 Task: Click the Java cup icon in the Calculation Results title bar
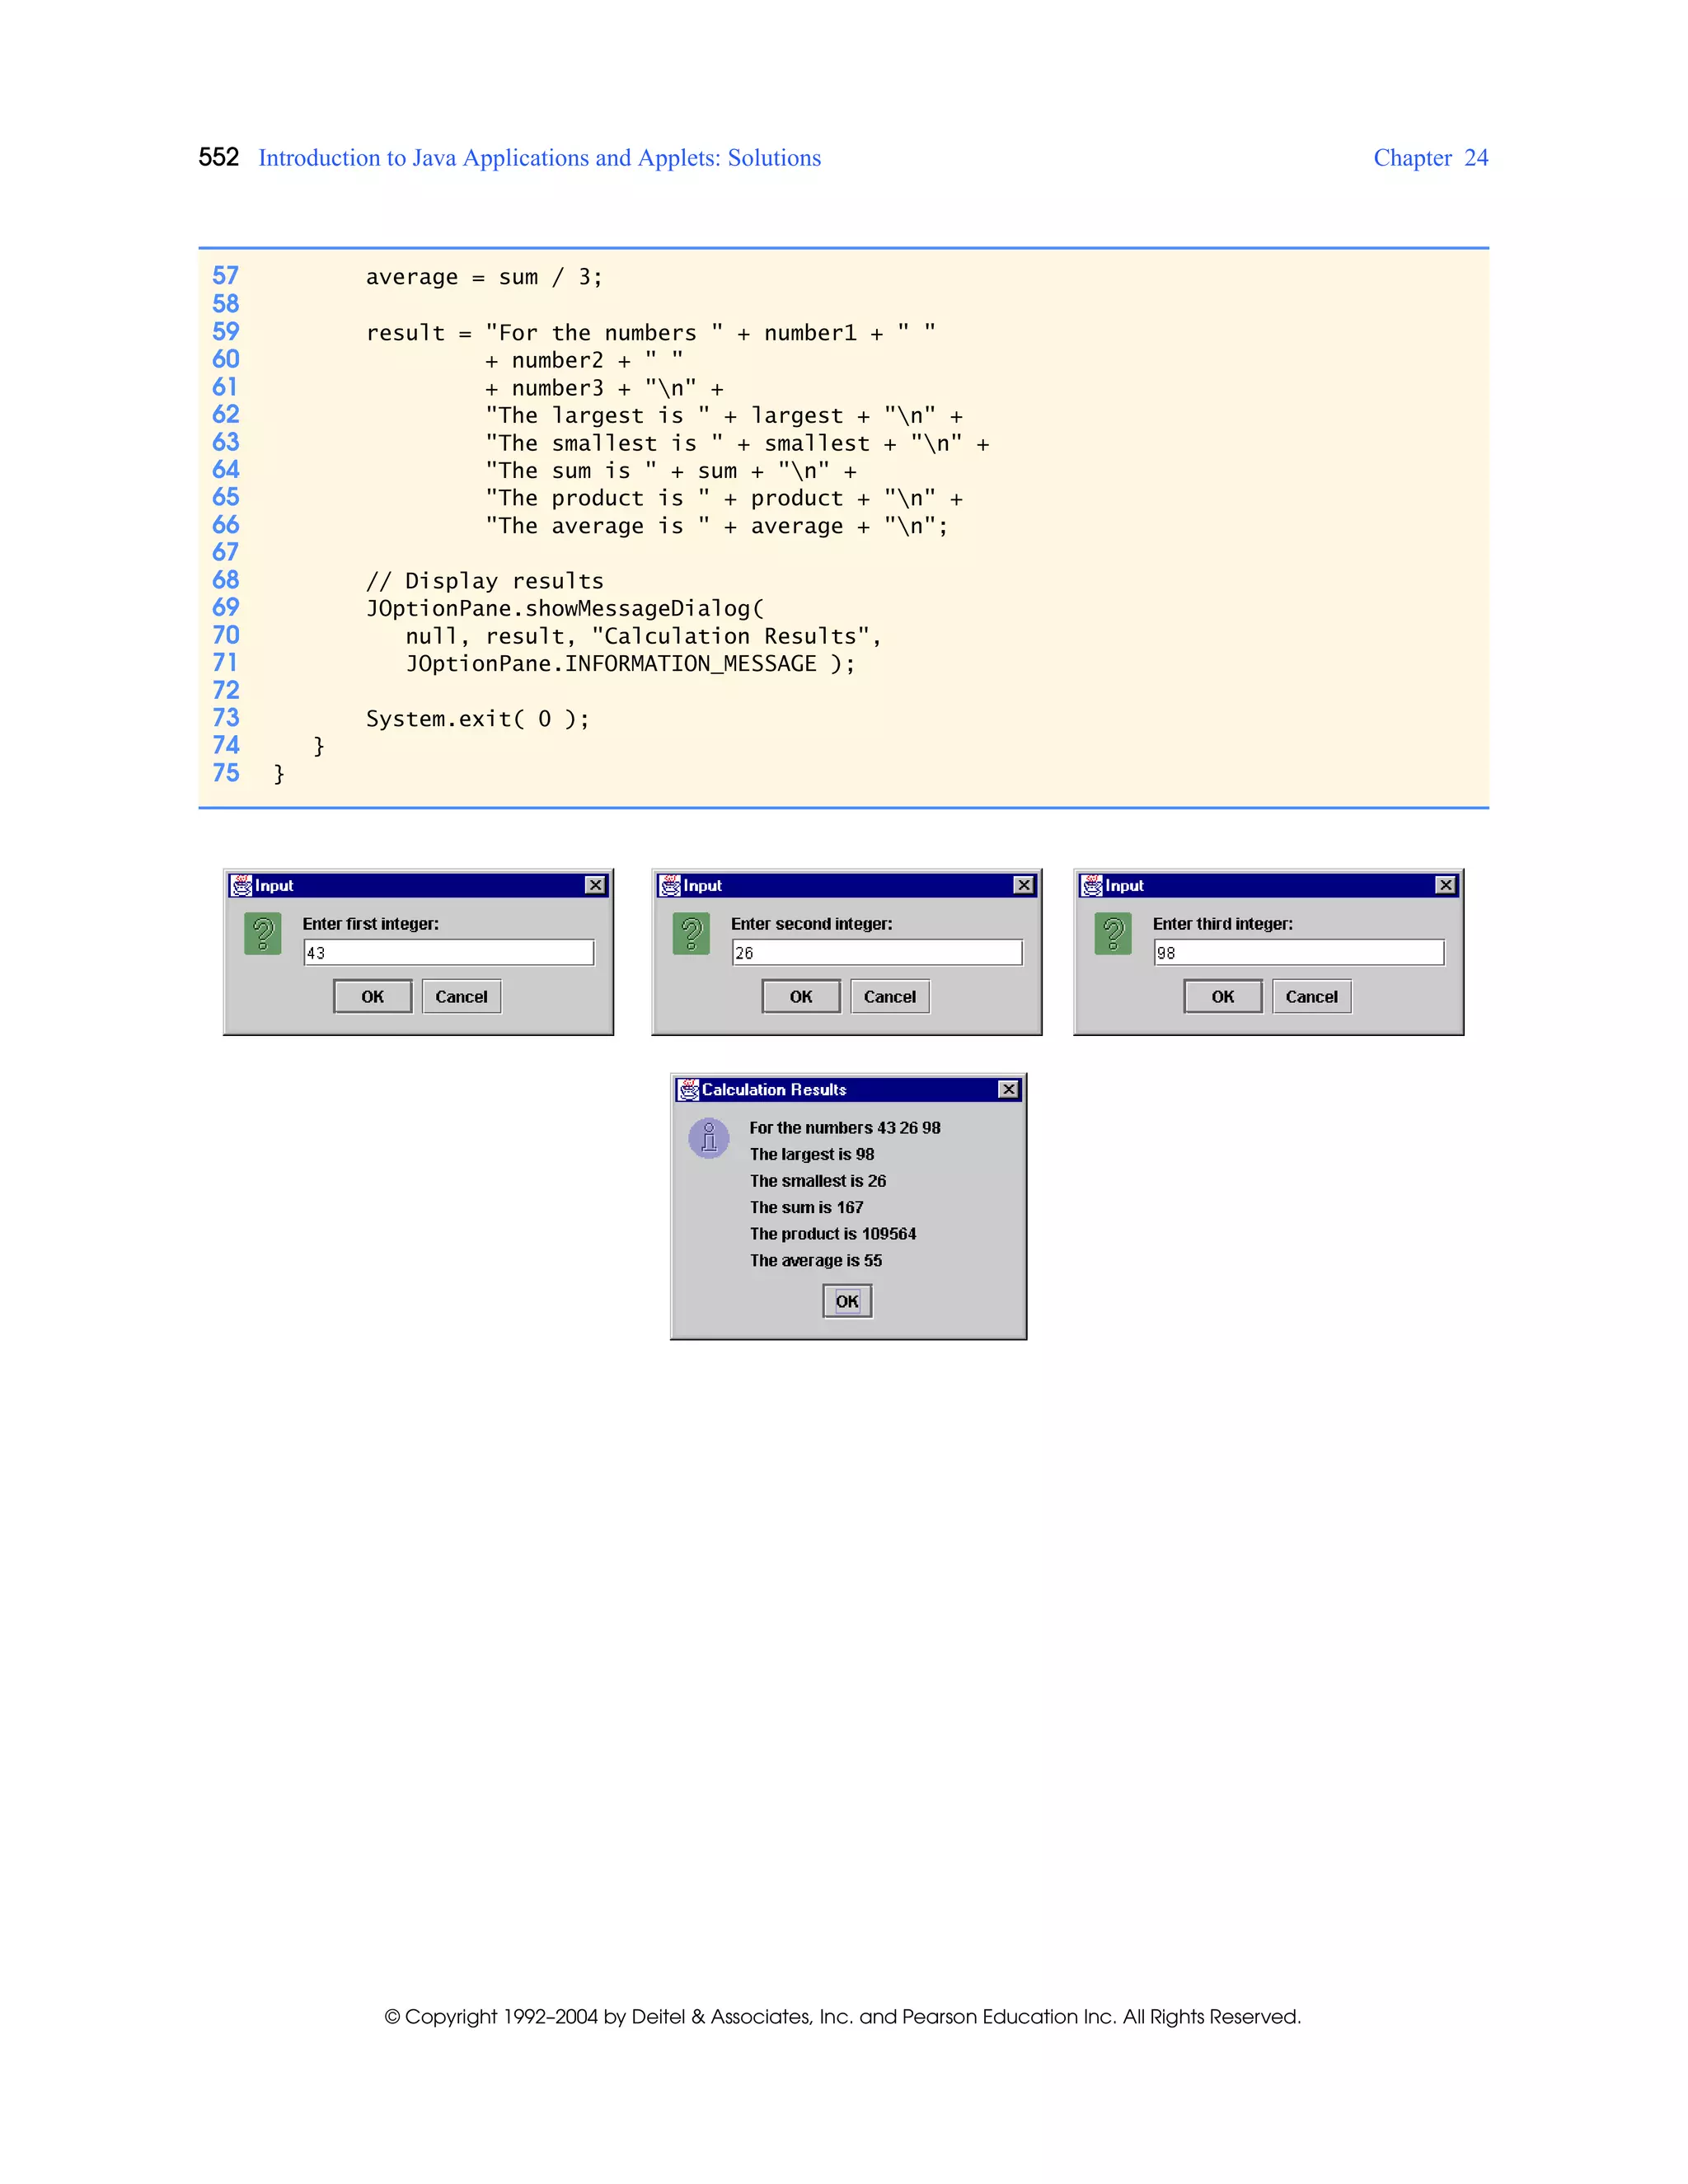689,1089
